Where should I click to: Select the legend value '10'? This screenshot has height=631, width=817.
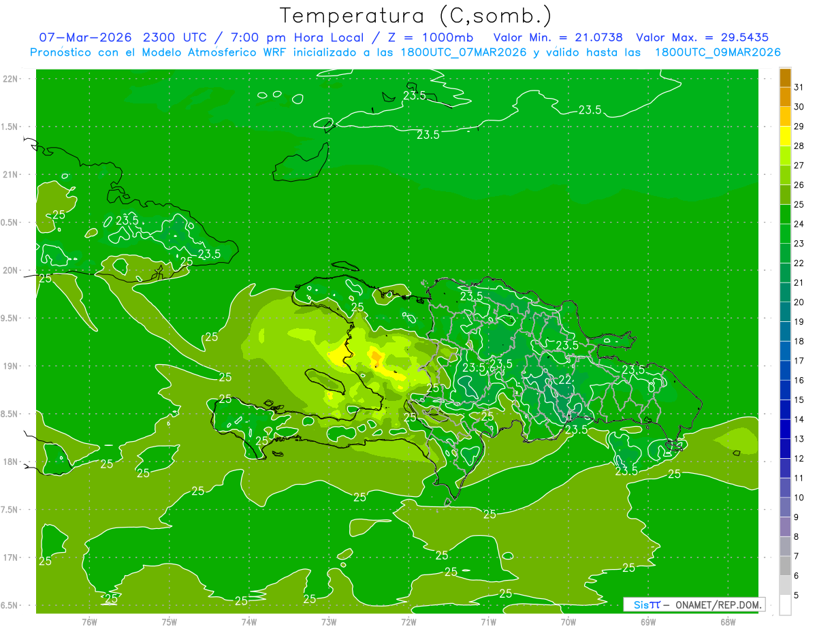[799, 498]
